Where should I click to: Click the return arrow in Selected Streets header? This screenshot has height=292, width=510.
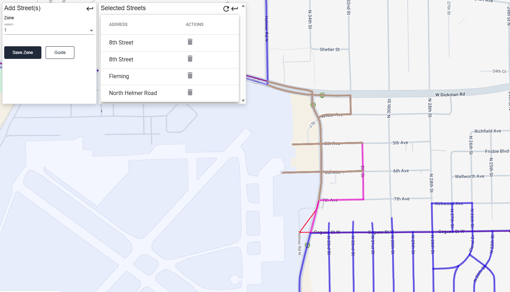(235, 9)
